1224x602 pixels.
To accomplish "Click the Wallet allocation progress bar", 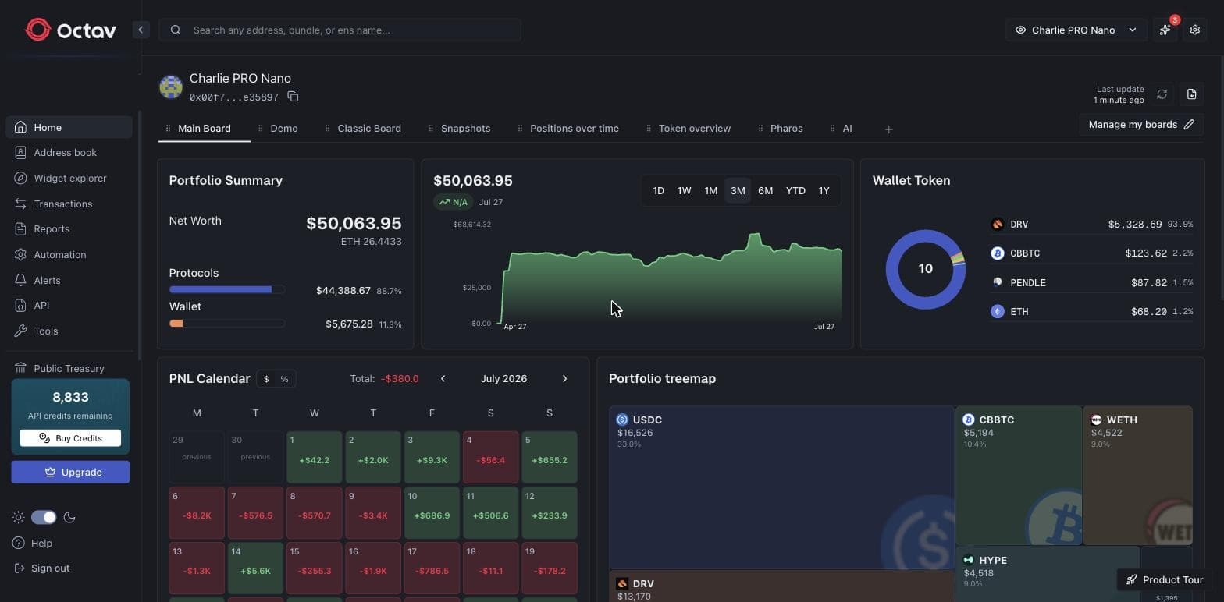I will tap(226, 324).
